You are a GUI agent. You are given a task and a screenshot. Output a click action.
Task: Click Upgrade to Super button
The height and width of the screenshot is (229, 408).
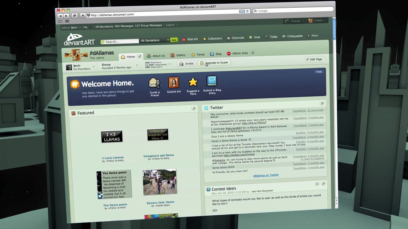(214, 63)
